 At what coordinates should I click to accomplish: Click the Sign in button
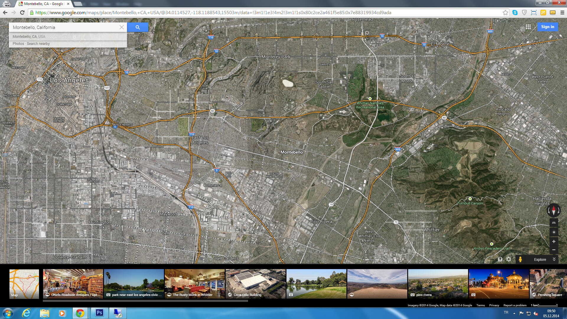548,27
